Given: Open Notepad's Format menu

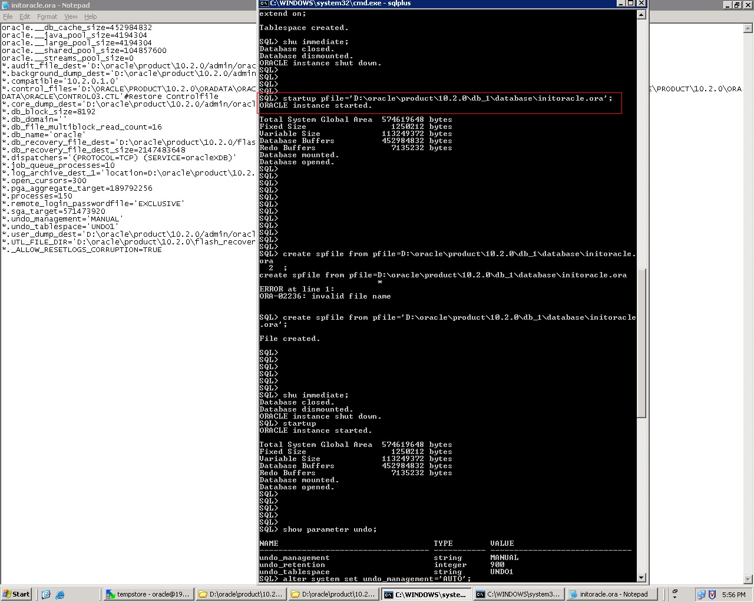Looking at the screenshot, I should click(47, 16).
